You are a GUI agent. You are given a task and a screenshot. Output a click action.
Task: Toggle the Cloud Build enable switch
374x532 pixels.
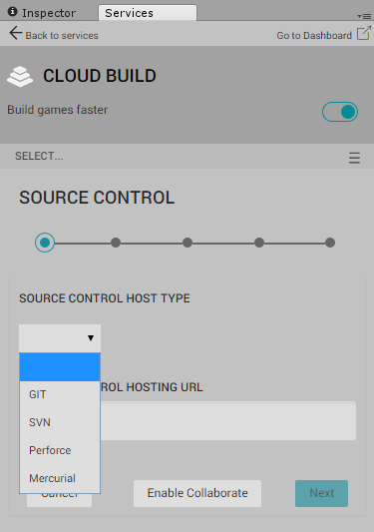pyautogui.click(x=340, y=112)
